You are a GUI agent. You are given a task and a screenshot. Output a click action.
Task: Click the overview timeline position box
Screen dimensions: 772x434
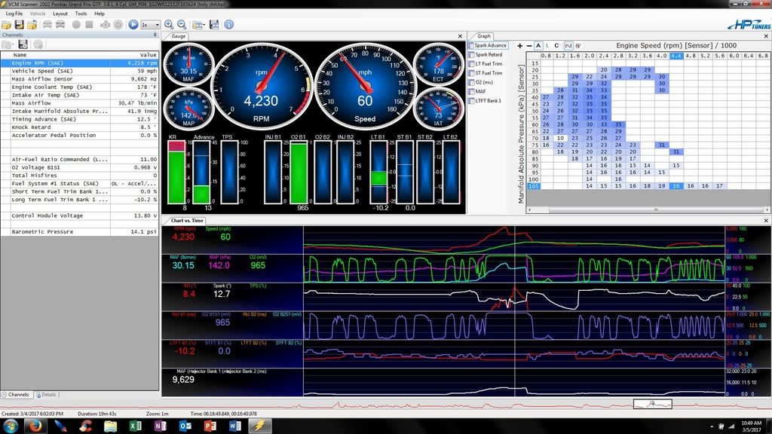pos(652,405)
